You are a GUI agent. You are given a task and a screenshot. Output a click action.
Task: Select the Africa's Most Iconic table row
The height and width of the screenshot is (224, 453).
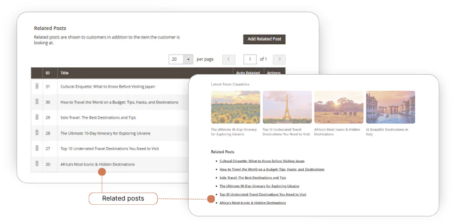98,164
